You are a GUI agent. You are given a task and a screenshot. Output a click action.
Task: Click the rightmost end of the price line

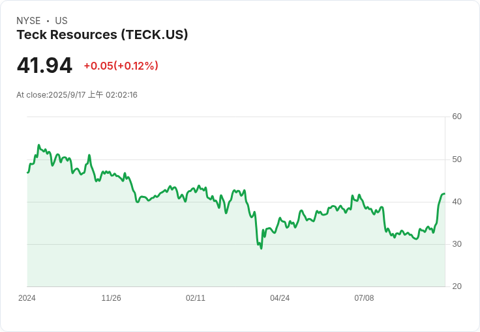tap(444, 194)
